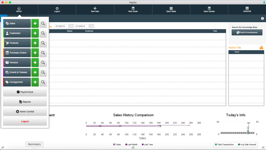Start a New Sale from the toolbar
The image size is (266, 150).
(x=95, y=9)
